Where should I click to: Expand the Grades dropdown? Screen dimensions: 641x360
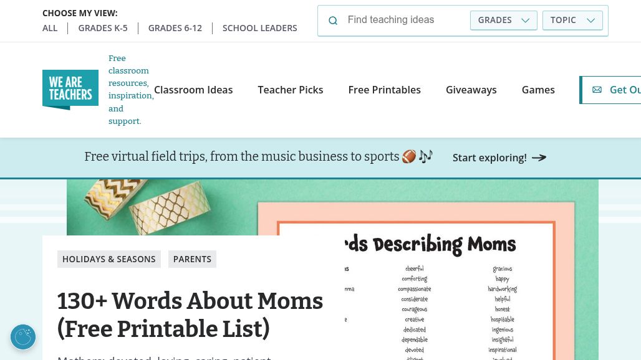[503, 21]
